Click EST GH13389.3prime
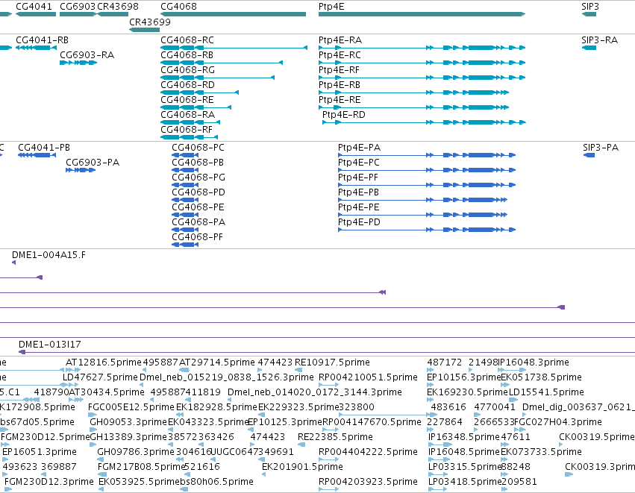The image size is (635, 493). point(128,437)
